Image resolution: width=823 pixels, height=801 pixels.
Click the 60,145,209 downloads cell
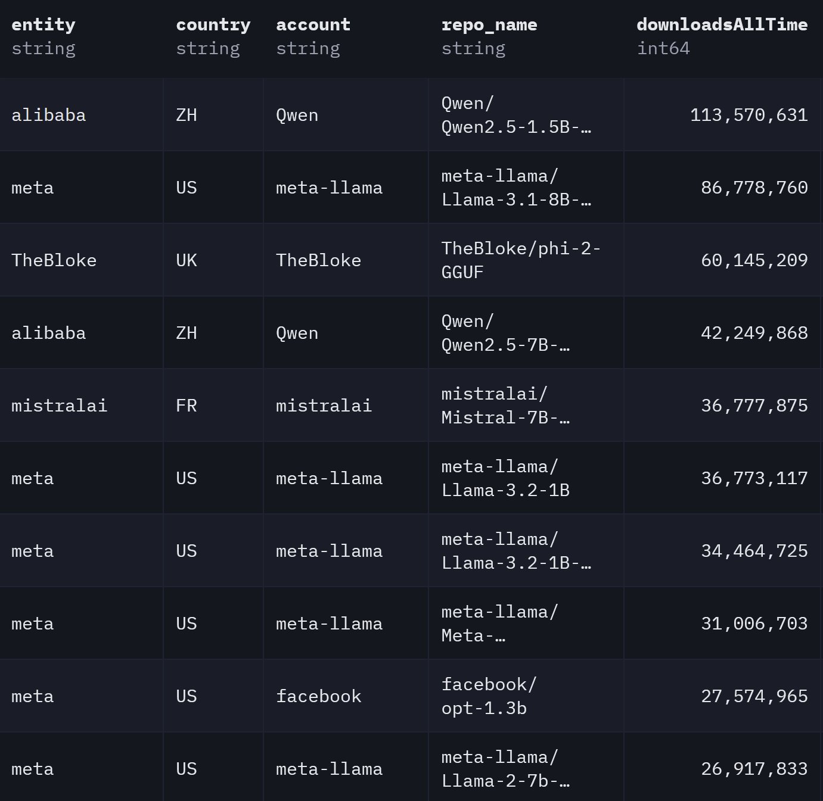(754, 260)
